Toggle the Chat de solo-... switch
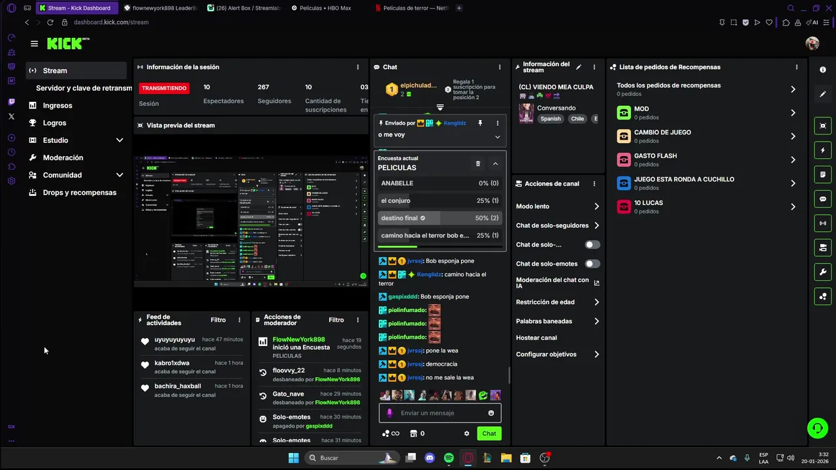Image resolution: width=836 pixels, height=470 pixels. (x=592, y=245)
